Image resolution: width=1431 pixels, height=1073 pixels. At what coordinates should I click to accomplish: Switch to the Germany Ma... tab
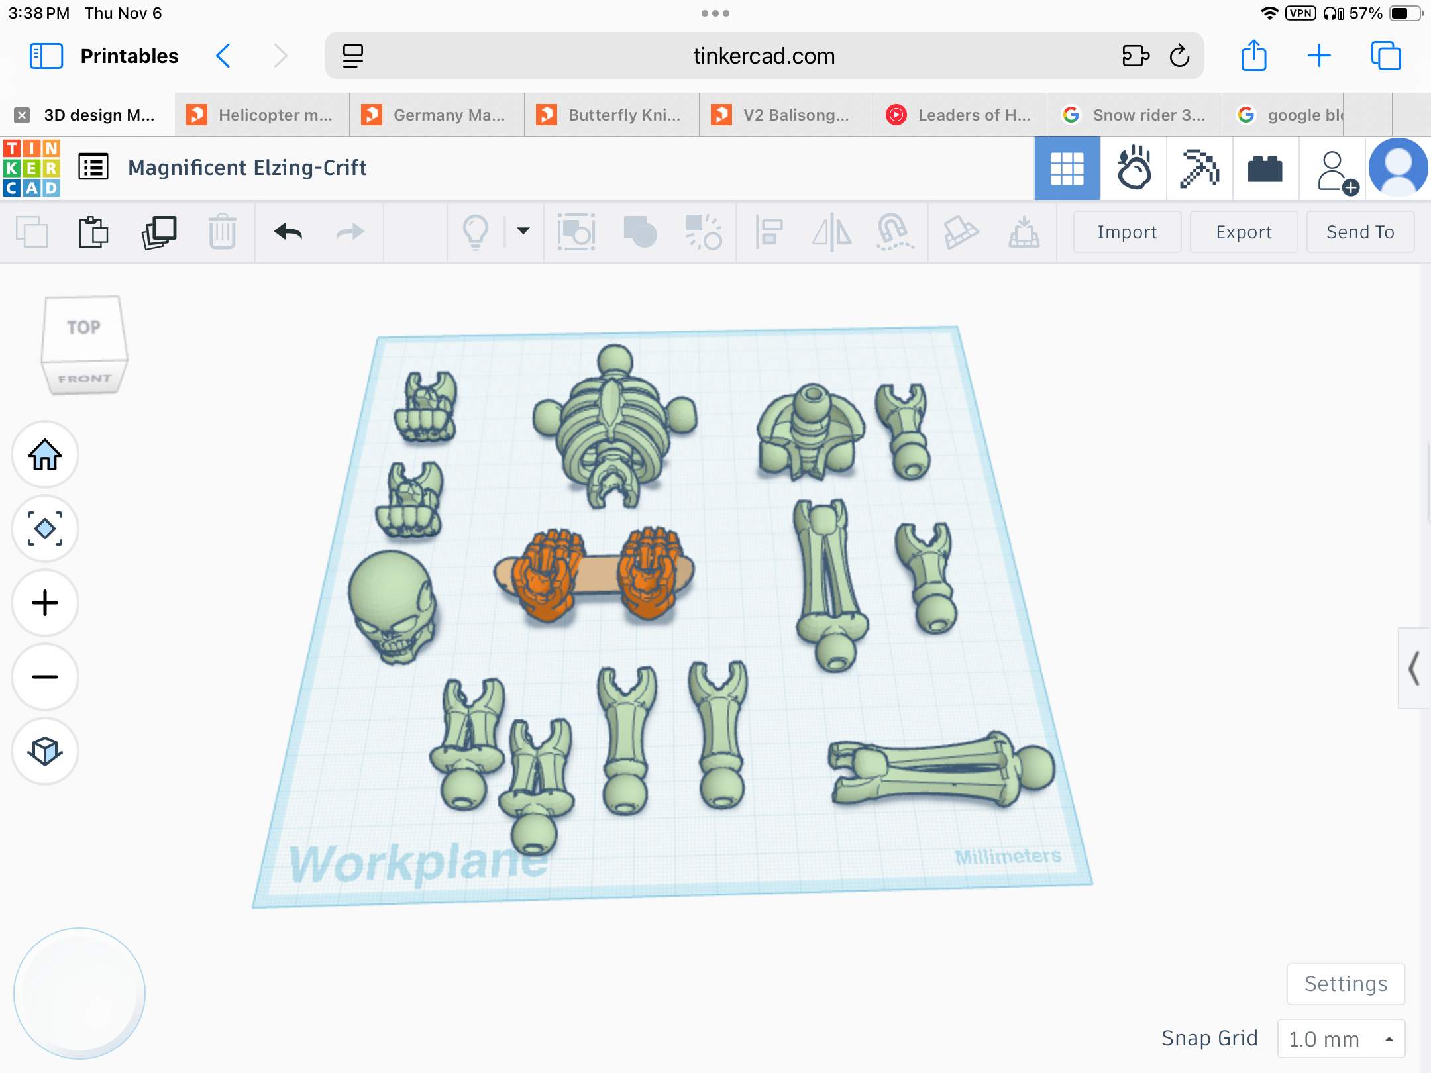(x=437, y=115)
